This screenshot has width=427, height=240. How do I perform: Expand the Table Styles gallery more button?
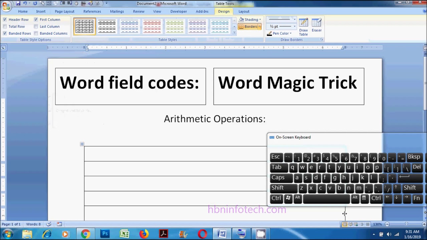tap(234, 33)
